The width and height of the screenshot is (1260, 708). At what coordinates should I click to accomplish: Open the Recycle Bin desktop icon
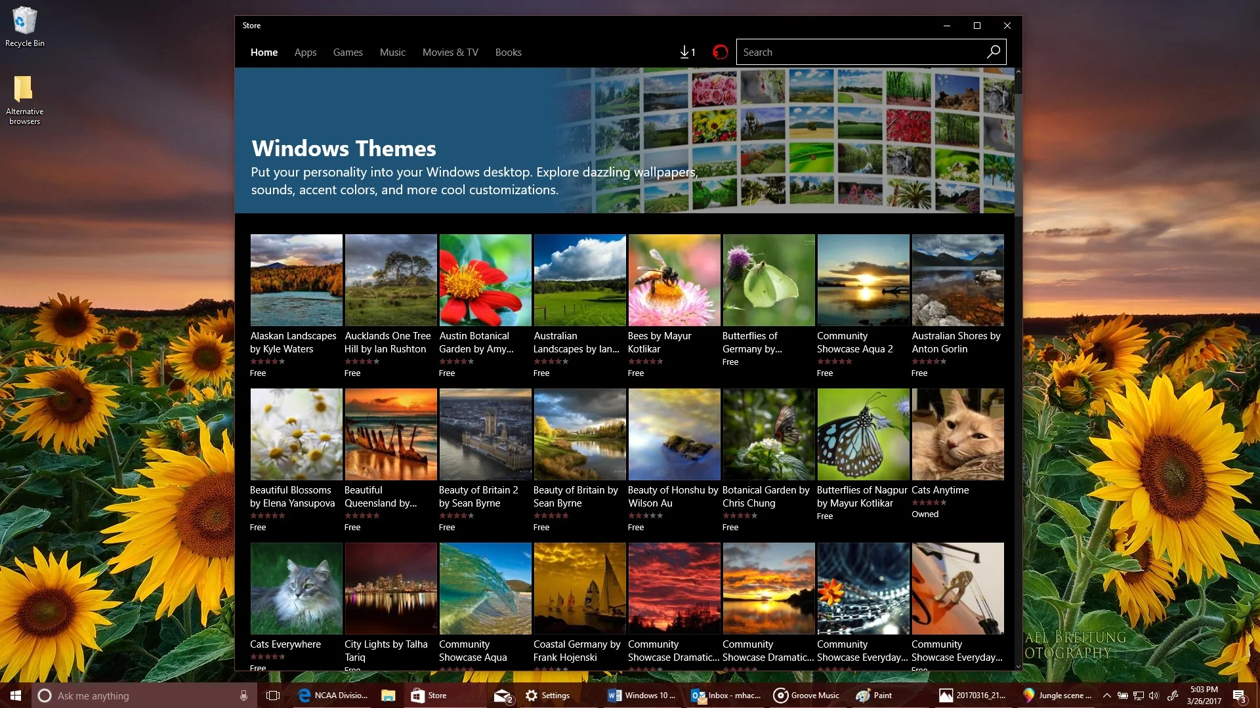tap(24, 26)
